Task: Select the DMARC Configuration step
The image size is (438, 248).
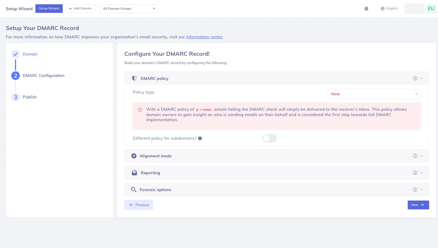Action: [43, 76]
